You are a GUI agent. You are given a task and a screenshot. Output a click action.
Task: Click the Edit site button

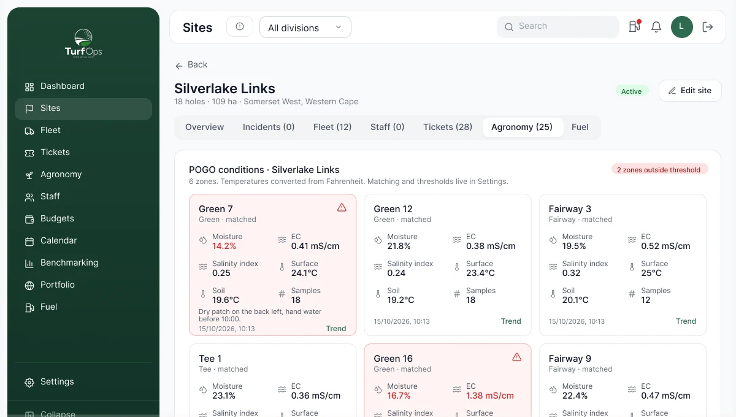pyautogui.click(x=690, y=91)
